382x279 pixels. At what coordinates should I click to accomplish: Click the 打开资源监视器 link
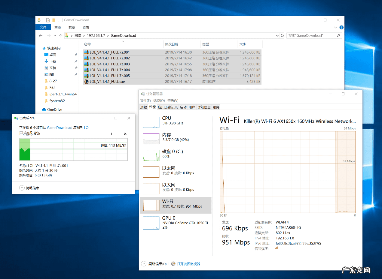(x=188, y=264)
